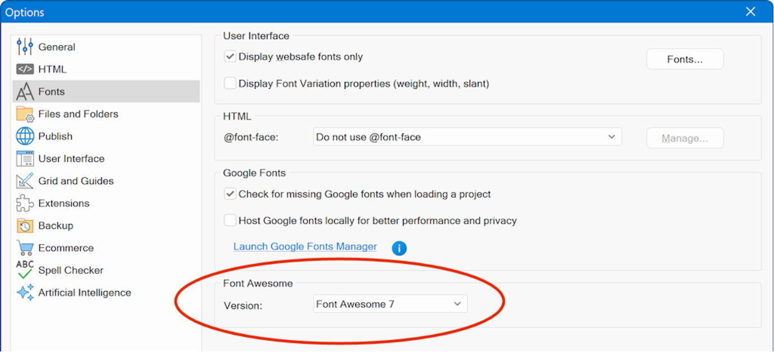Open the Artificial Intelligence sparkle icon
The height and width of the screenshot is (352, 774).
tap(25, 293)
